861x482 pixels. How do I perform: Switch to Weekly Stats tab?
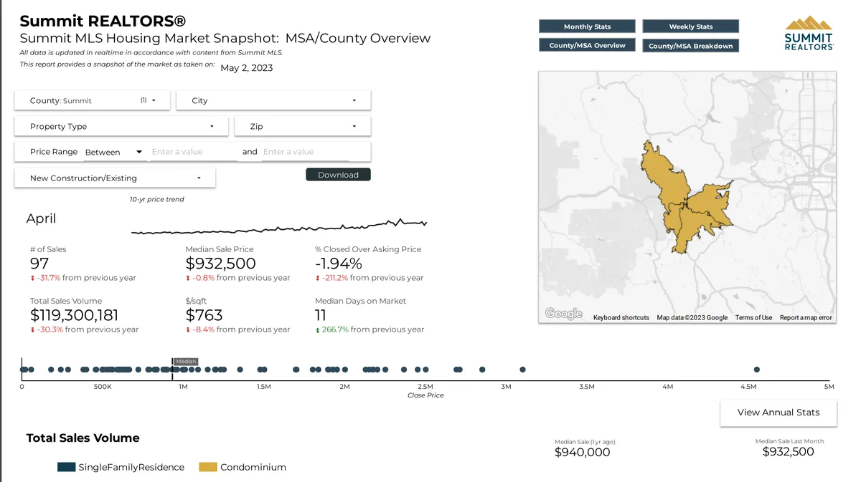(x=690, y=26)
